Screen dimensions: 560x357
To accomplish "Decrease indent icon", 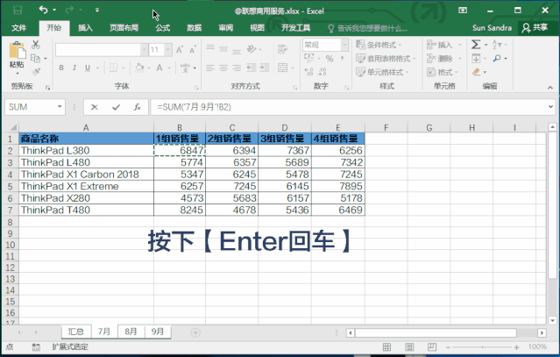I will [x=251, y=68].
